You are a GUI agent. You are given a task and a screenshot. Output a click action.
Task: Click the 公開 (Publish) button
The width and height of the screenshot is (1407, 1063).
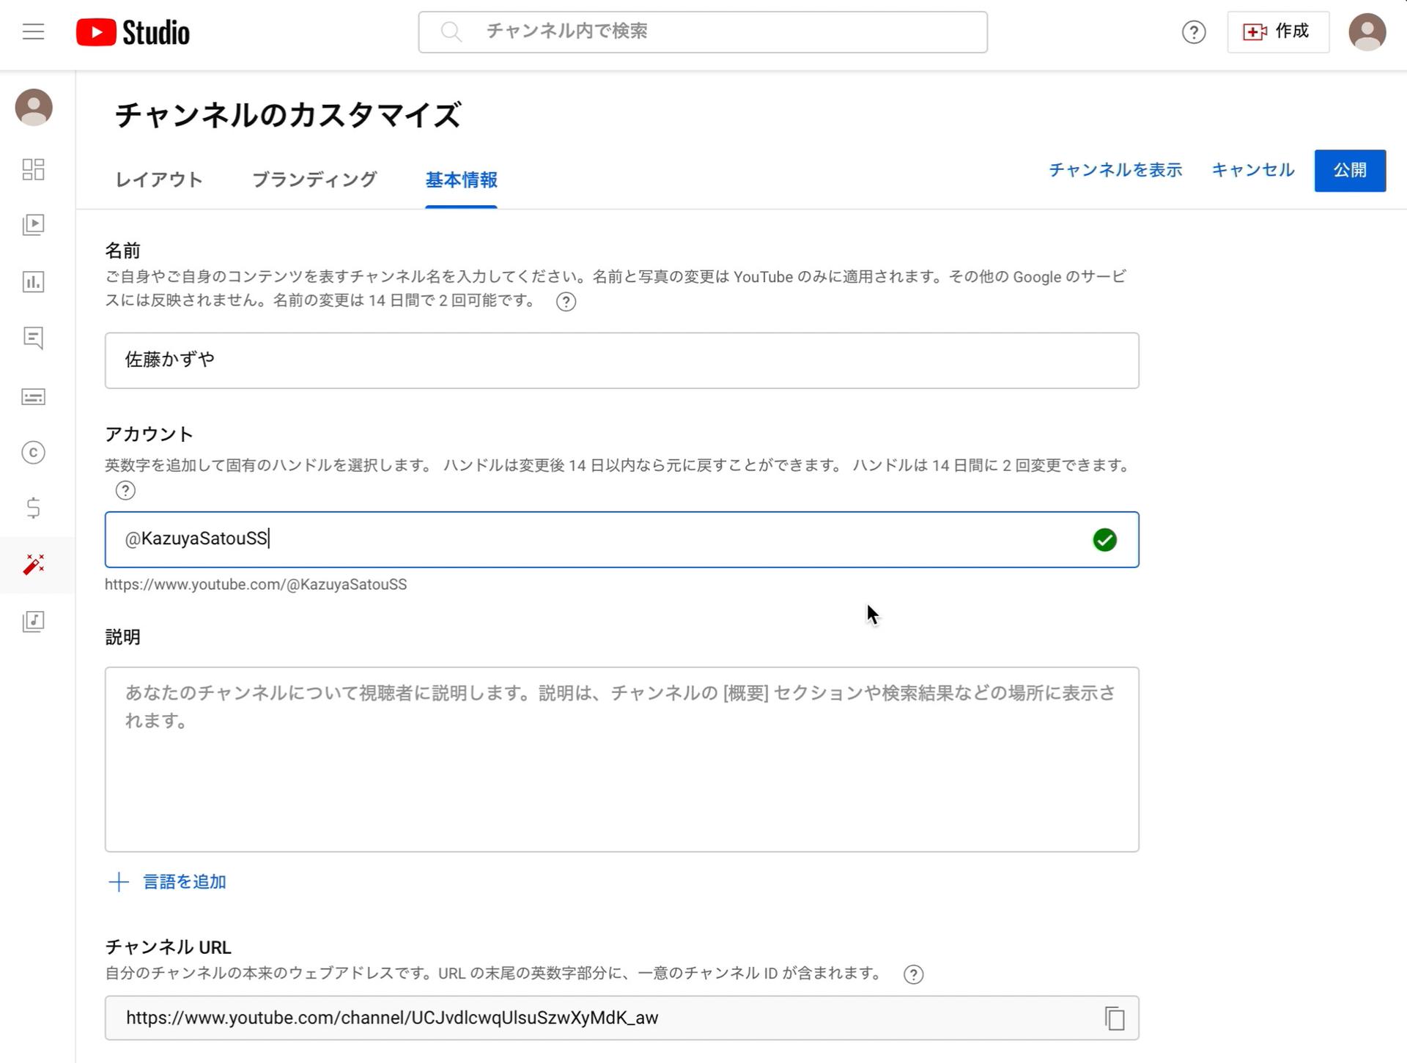[x=1350, y=170]
